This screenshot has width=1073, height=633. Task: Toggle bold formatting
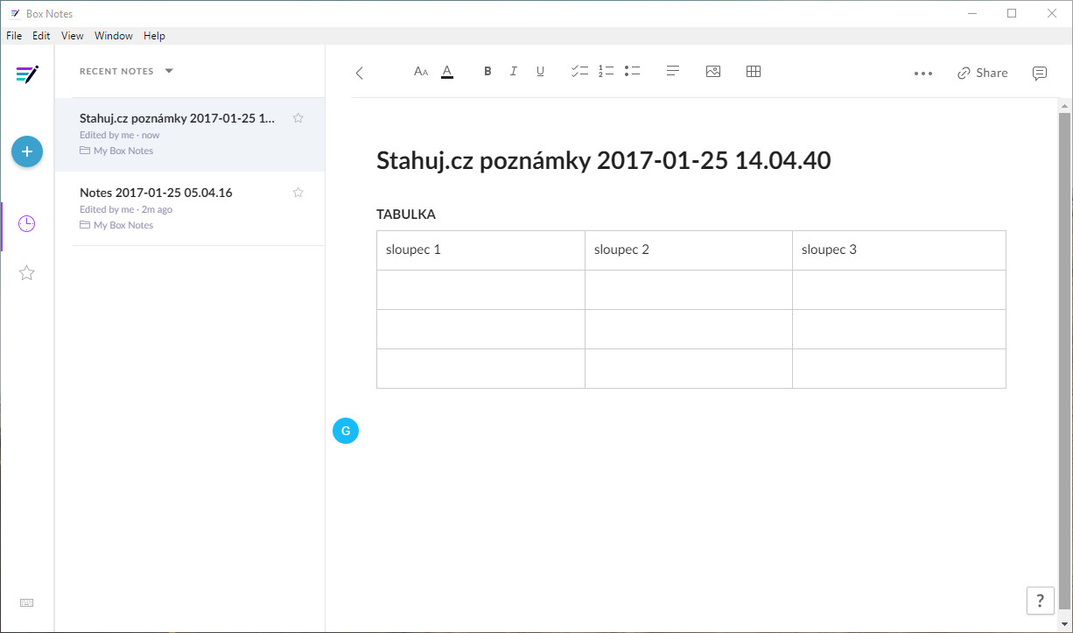[487, 72]
